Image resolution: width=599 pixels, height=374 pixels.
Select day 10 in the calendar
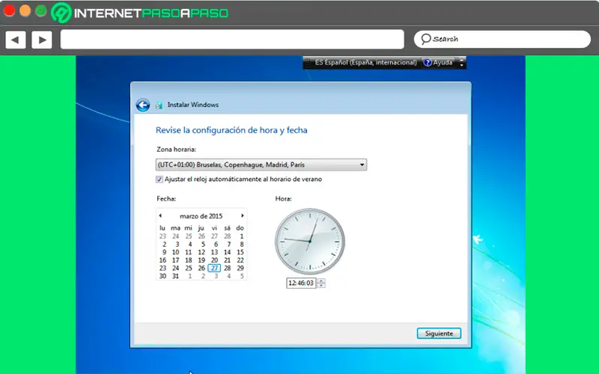click(175, 252)
